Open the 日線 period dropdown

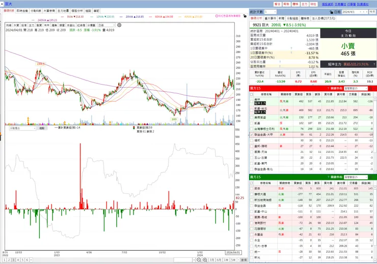(x=107, y=25)
